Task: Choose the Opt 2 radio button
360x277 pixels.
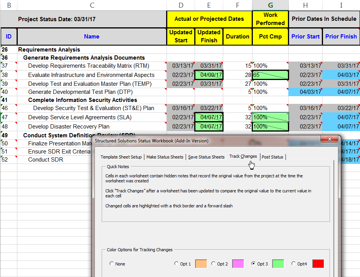Action: (213, 264)
